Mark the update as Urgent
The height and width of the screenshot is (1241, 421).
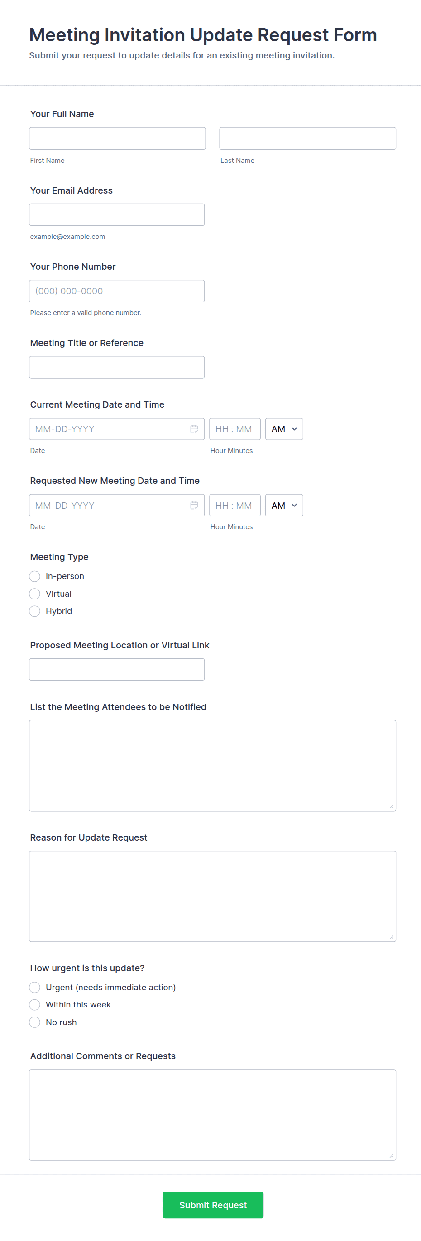[35, 987]
